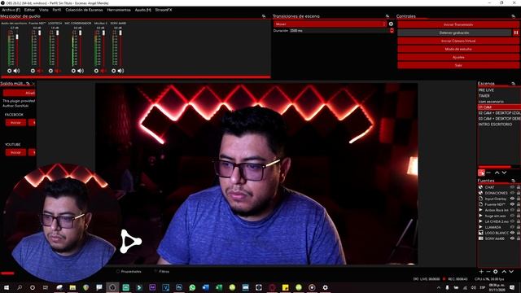Open settings gear for Fuente NDI audio channel
This screenshot has height=293, width=521.
tap(33, 71)
